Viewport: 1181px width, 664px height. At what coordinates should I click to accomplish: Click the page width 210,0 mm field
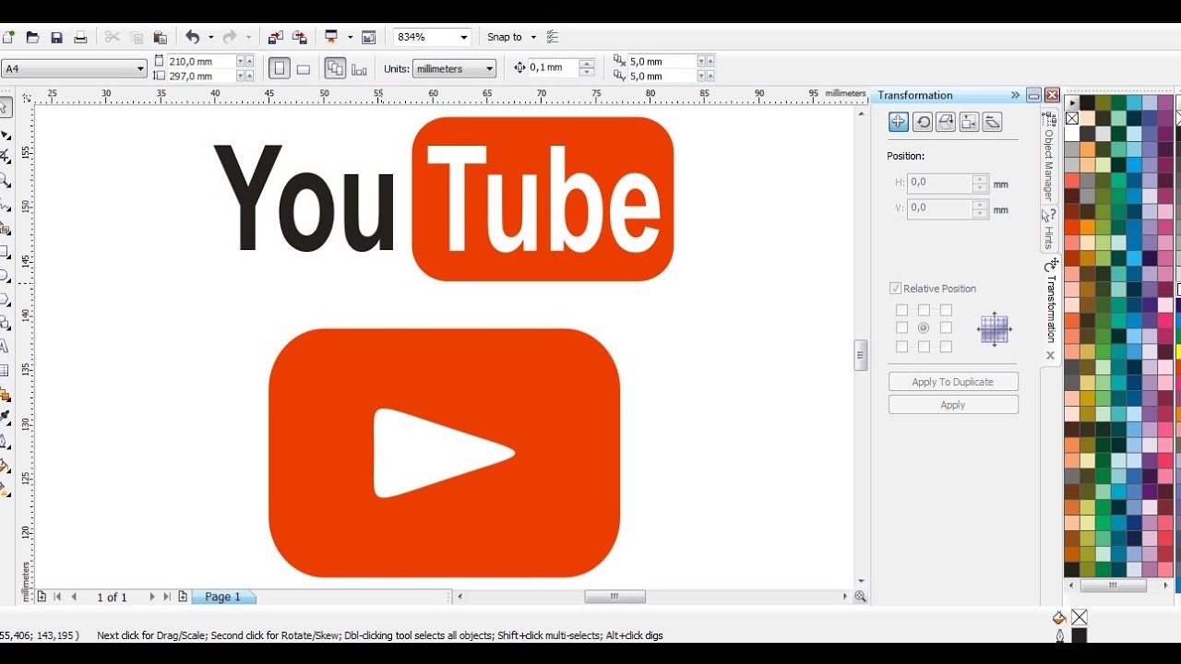[x=201, y=61]
